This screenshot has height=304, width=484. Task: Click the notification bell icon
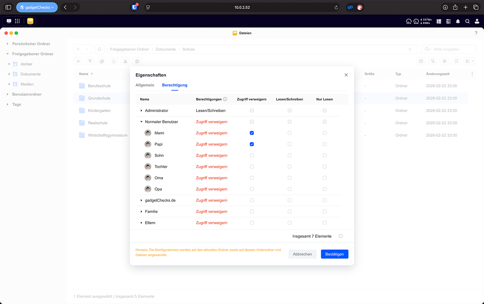tap(458, 21)
